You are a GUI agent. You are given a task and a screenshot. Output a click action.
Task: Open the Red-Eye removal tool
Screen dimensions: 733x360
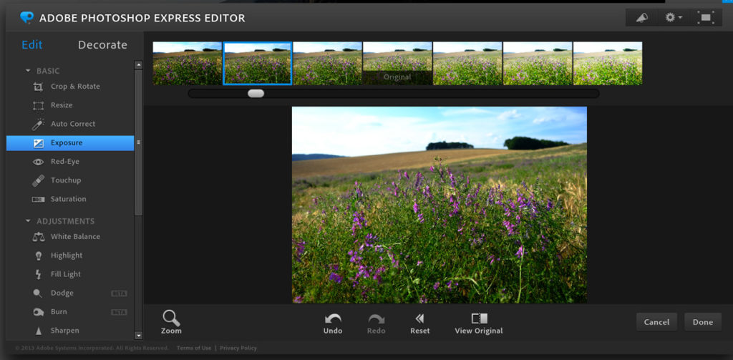(x=38, y=162)
